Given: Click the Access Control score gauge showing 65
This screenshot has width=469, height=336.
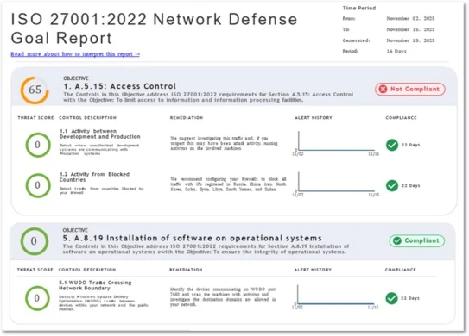Looking at the screenshot, I should (35, 90).
